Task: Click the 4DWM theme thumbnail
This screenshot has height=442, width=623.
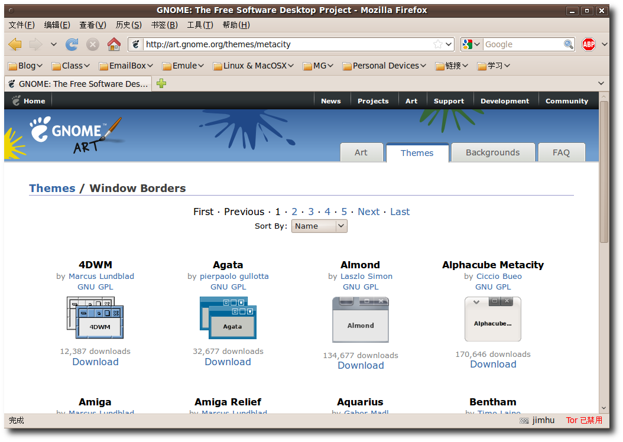Action: pos(95,317)
